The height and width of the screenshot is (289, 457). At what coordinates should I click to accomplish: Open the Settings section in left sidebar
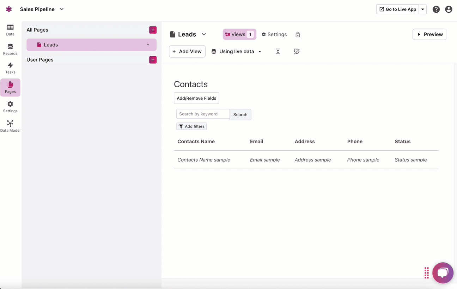click(10, 107)
